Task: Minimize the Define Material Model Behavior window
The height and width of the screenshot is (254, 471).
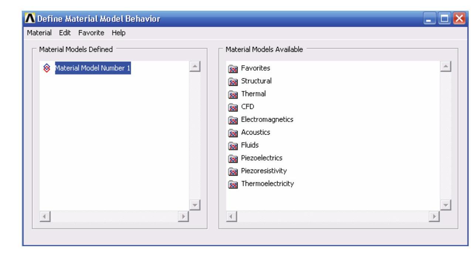Action: pos(430,18)
